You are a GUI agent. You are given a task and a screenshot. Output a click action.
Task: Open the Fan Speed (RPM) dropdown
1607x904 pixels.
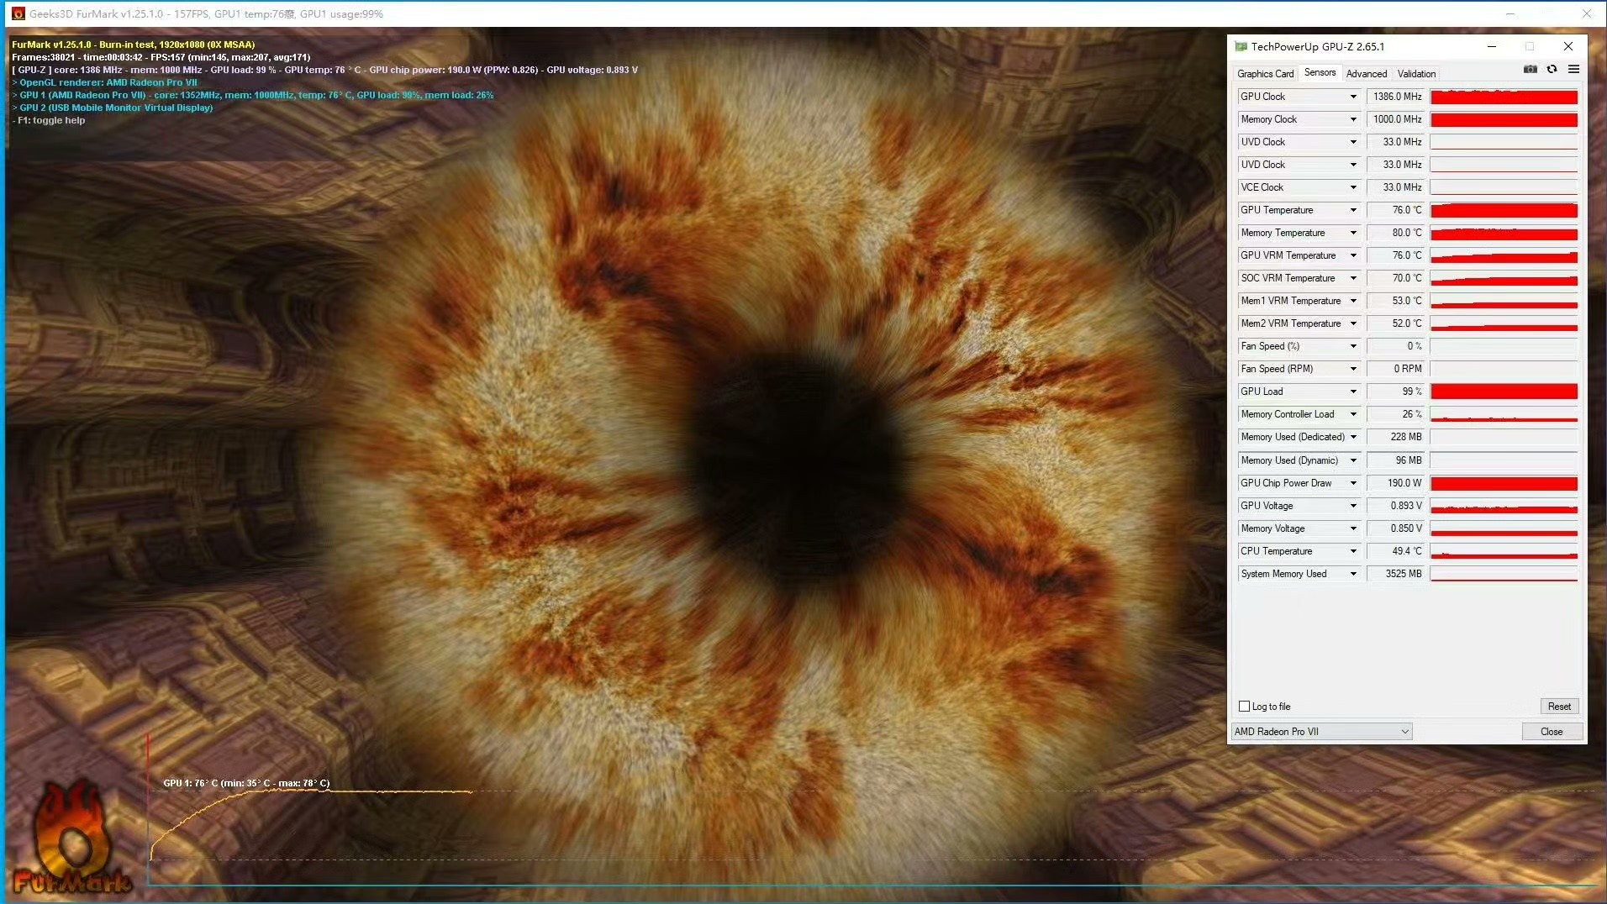[1353, 369]
